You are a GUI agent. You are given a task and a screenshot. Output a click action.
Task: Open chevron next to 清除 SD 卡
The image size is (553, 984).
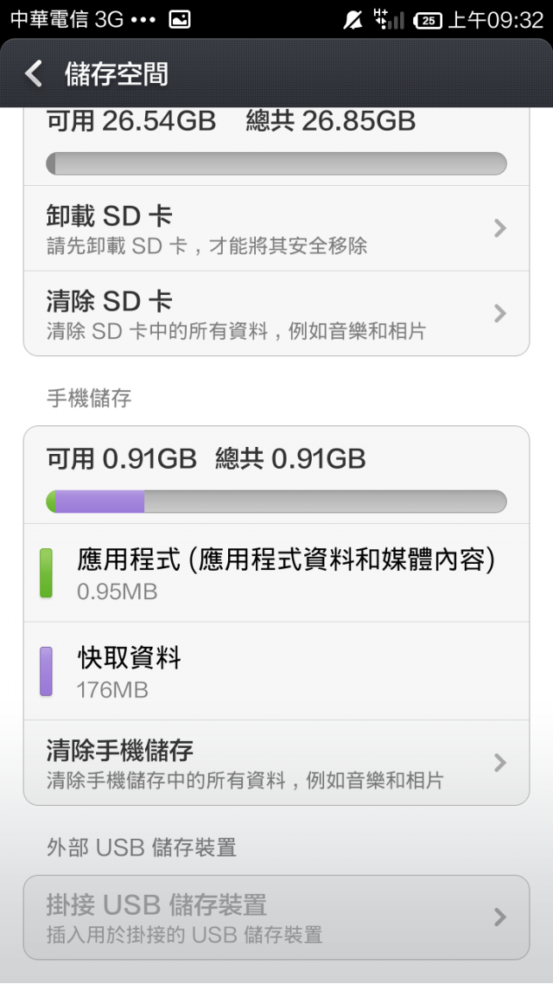(x=499, y=313)
